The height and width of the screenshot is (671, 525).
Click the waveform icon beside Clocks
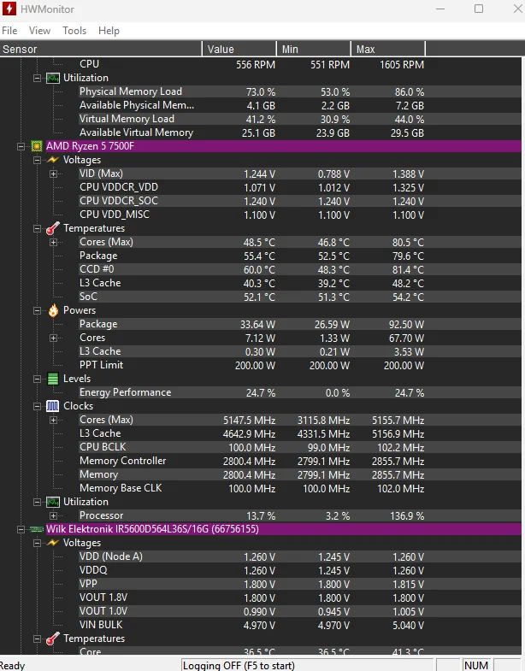coord(53,406)
